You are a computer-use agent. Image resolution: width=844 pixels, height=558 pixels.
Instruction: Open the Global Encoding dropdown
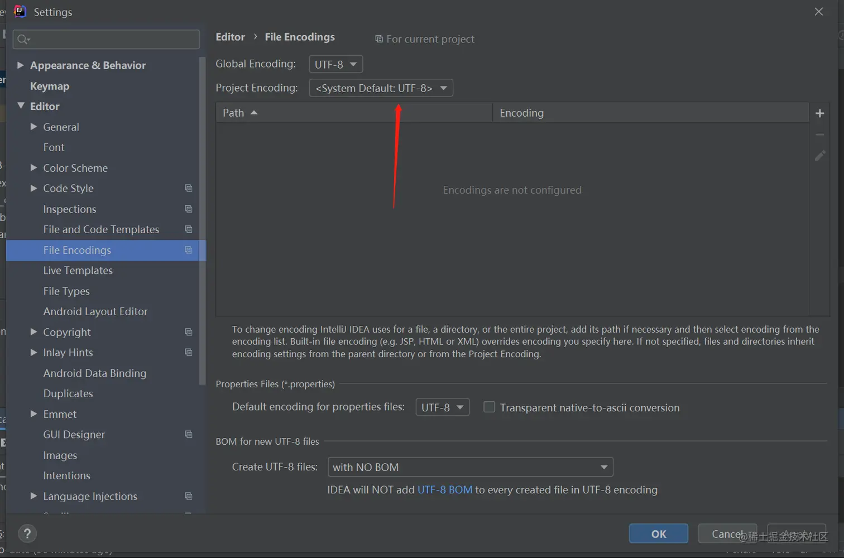point(335,64)
